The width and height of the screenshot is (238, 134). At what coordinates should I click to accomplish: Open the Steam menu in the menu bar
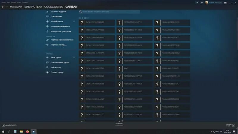4,2
